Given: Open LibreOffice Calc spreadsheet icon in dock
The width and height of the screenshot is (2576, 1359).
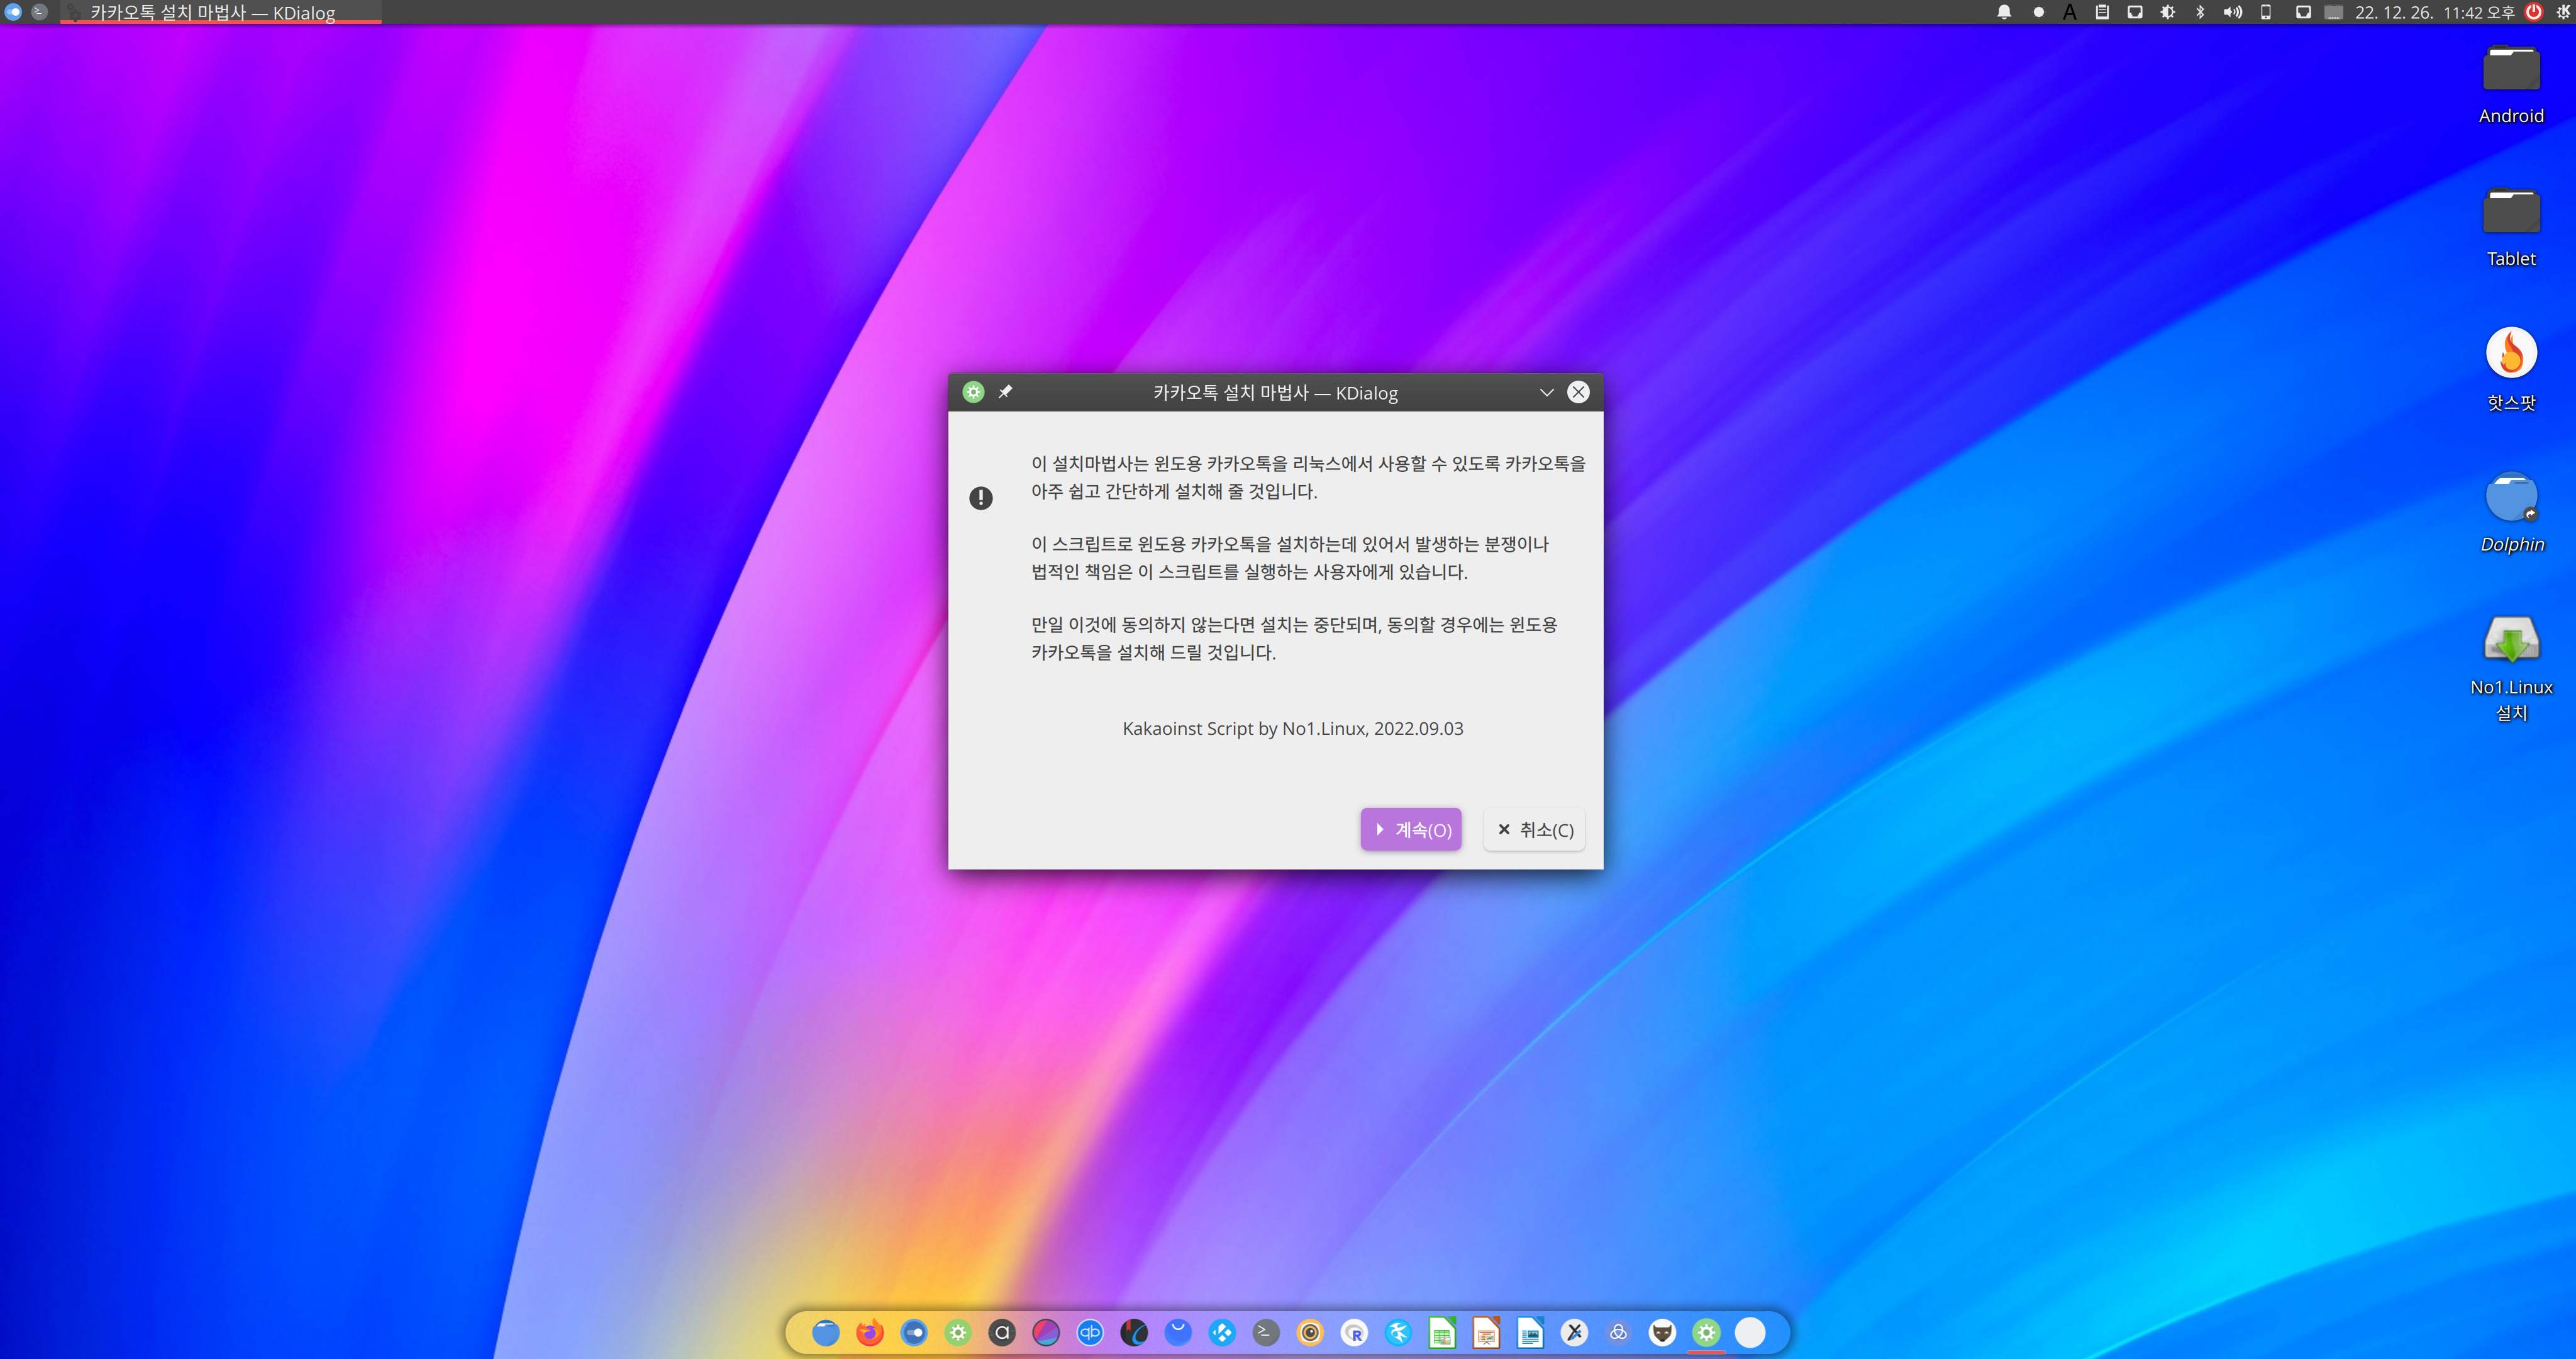Looking at the screenshot, I should (1442, 1332).
